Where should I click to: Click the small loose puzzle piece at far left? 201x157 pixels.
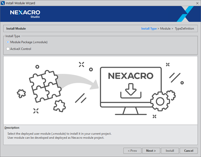point(21,93)
